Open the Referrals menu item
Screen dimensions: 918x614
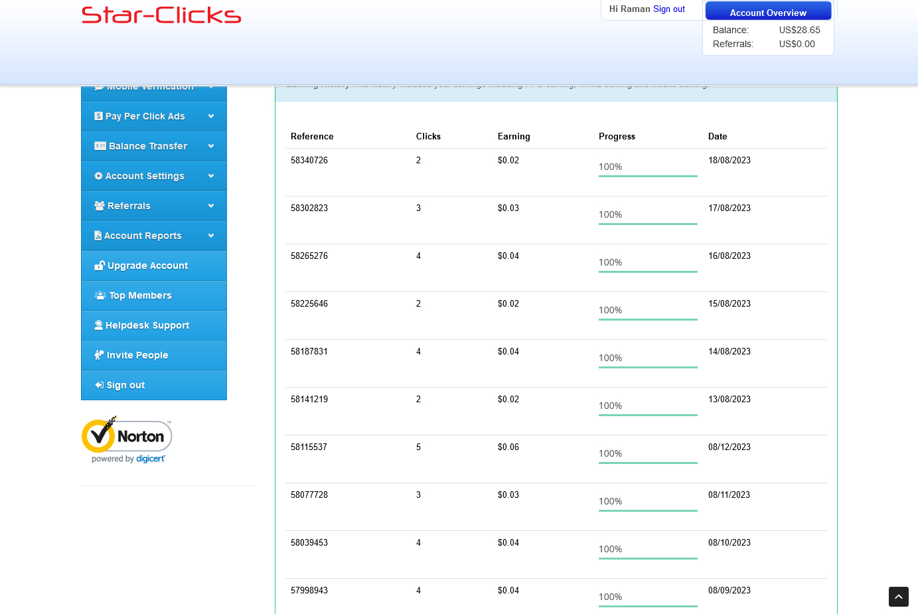pyautogui.click(x=154, y=206)
